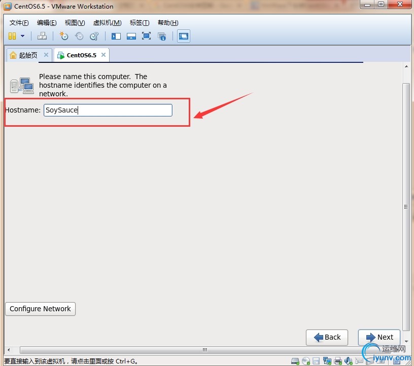
Task: Click the revert to snapshot toolbar icon
Action: 79,36
